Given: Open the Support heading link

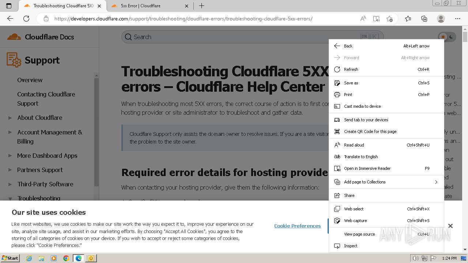Looking at the screenshot, I should coord(42,60).
